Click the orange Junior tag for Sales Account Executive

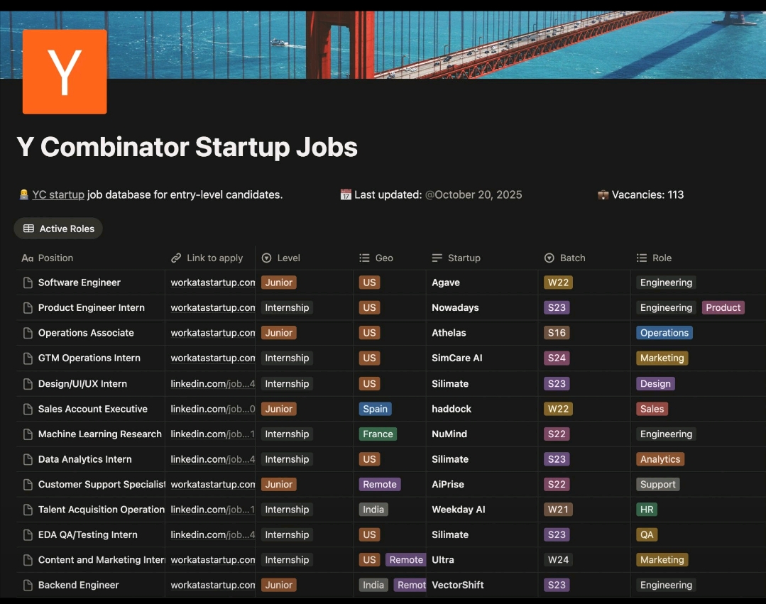[279, 409]
